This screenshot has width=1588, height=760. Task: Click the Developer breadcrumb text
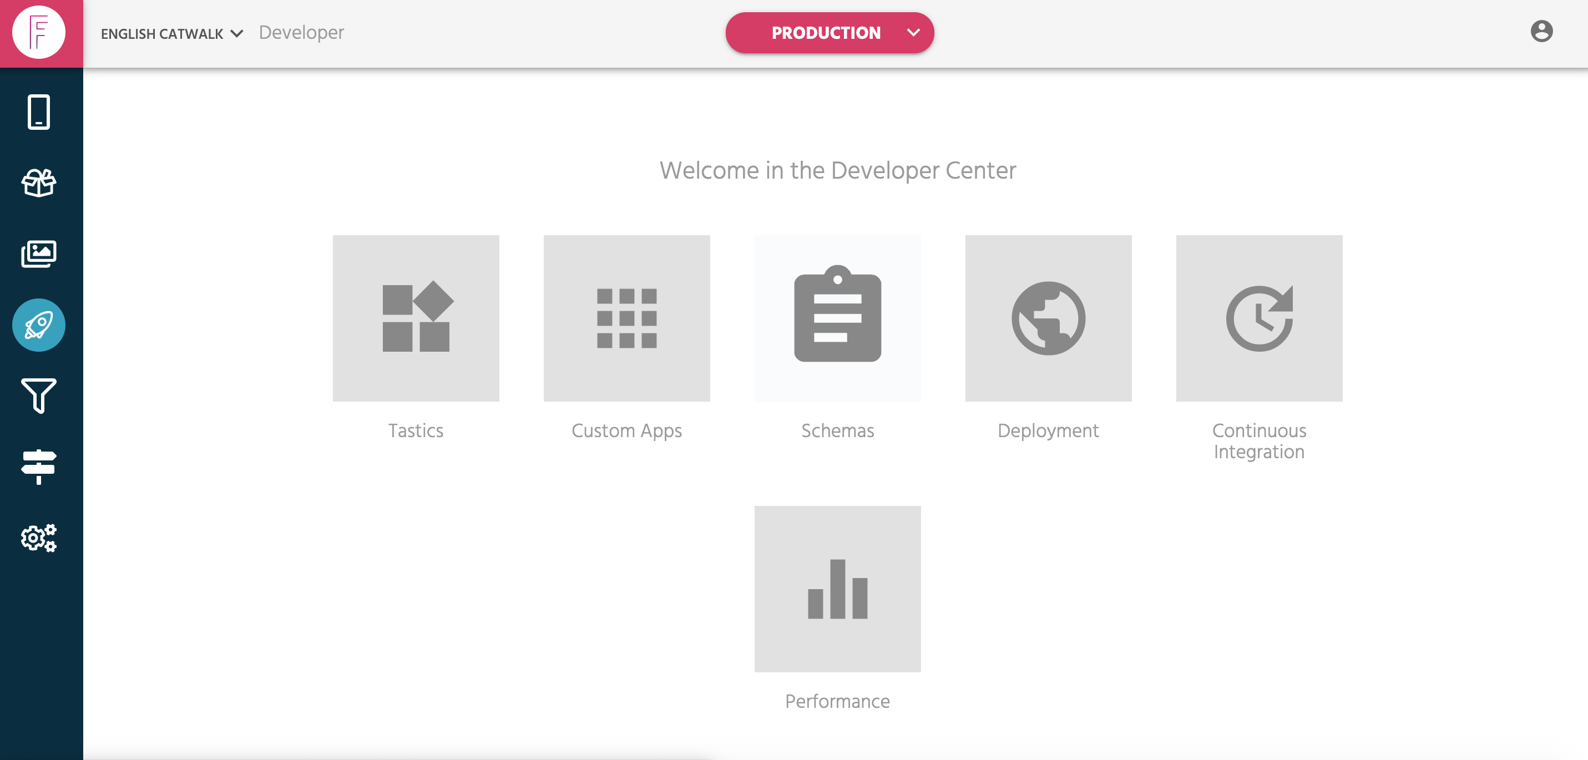301,33
